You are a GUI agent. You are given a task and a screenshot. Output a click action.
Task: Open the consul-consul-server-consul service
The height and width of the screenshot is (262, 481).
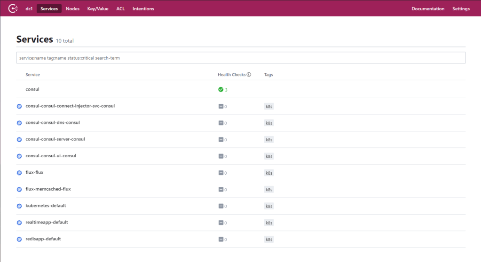click(x=55, y=139)
